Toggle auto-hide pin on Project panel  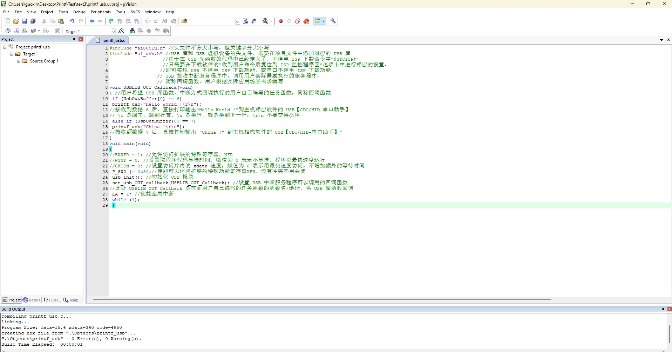pos(74,39)
